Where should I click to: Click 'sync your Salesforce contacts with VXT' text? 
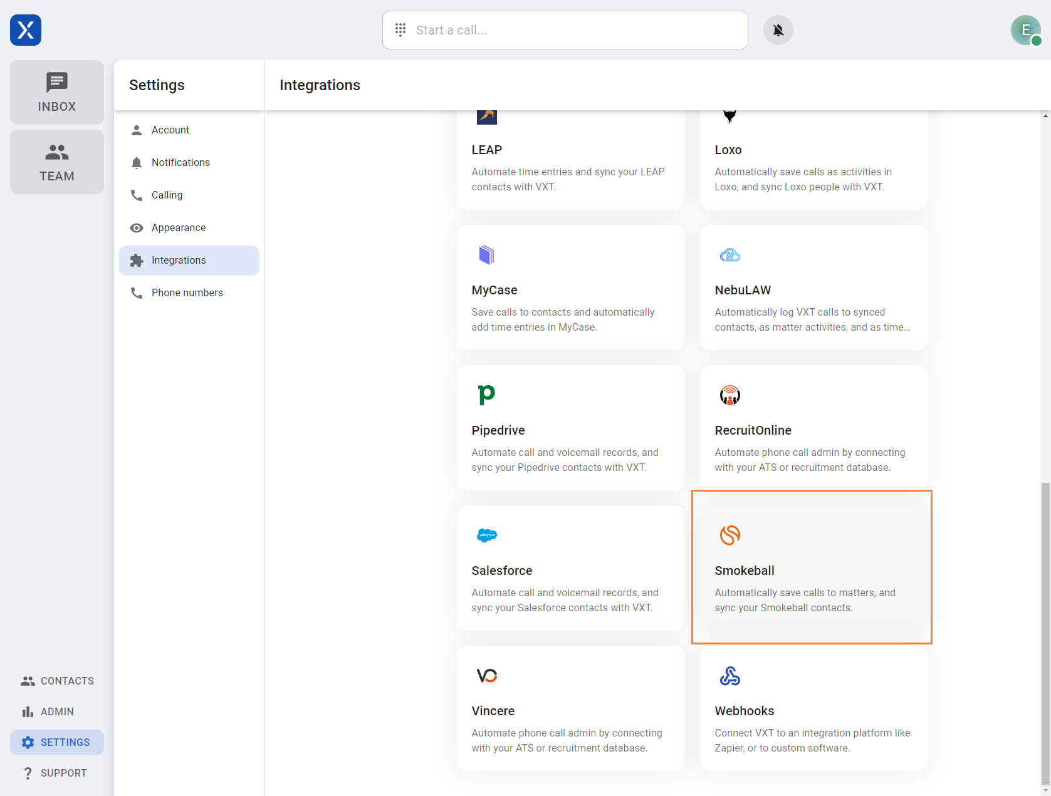561,607
